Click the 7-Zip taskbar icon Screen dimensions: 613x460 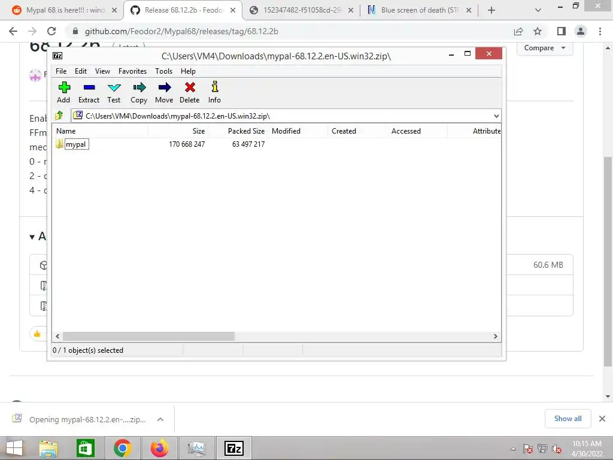point(234,448)
